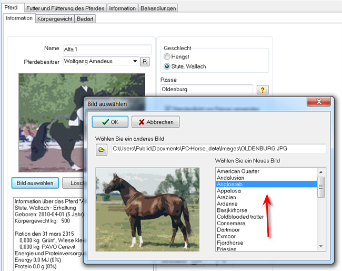This screenshot has height=271, width=342.
Task: Select the Stute, Wallach radio button
Action: click(167, 66)
